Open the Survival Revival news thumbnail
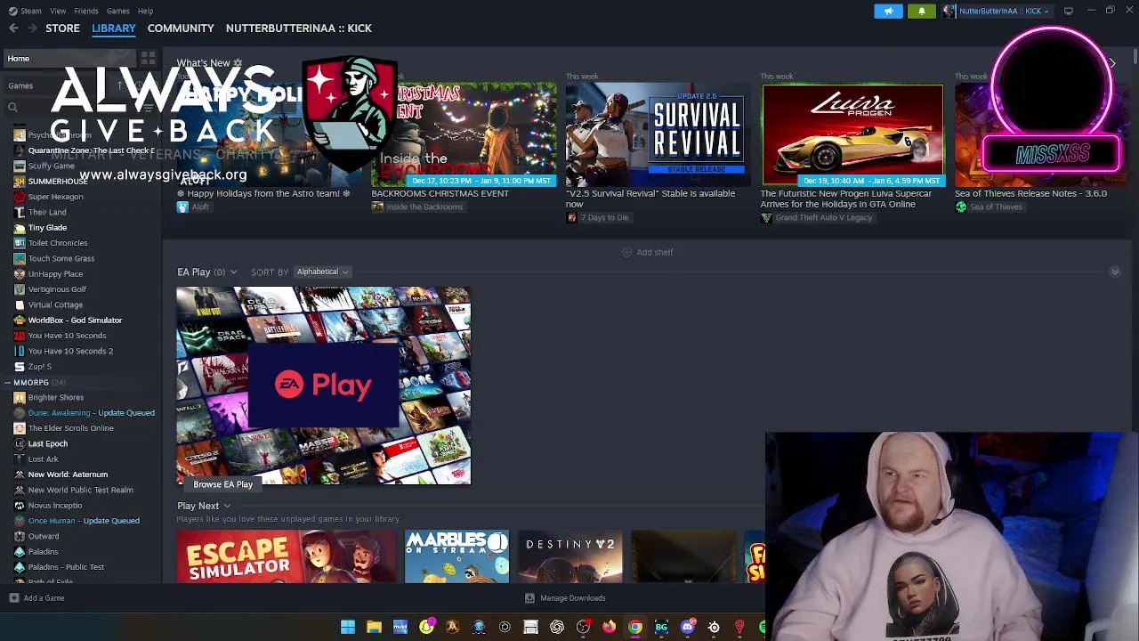1139x641 pixels. pos(658,134)
